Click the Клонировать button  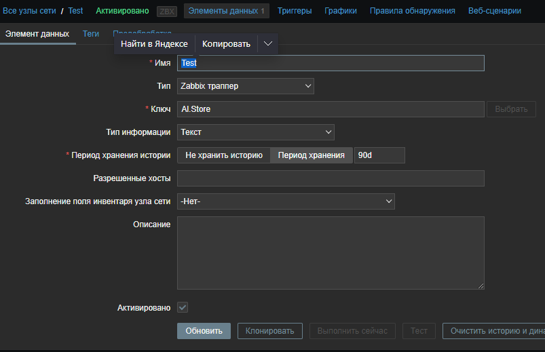pos(269,331)
